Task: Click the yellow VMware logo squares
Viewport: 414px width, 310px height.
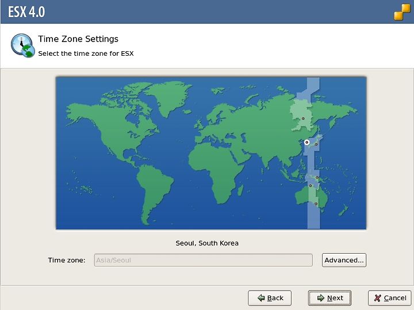Action: tap(402, 12)
